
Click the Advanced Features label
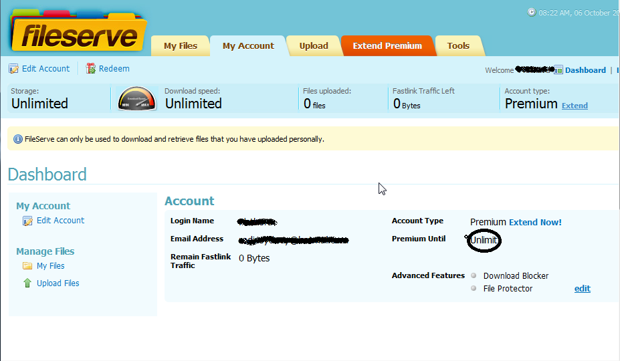pos(428,275)
